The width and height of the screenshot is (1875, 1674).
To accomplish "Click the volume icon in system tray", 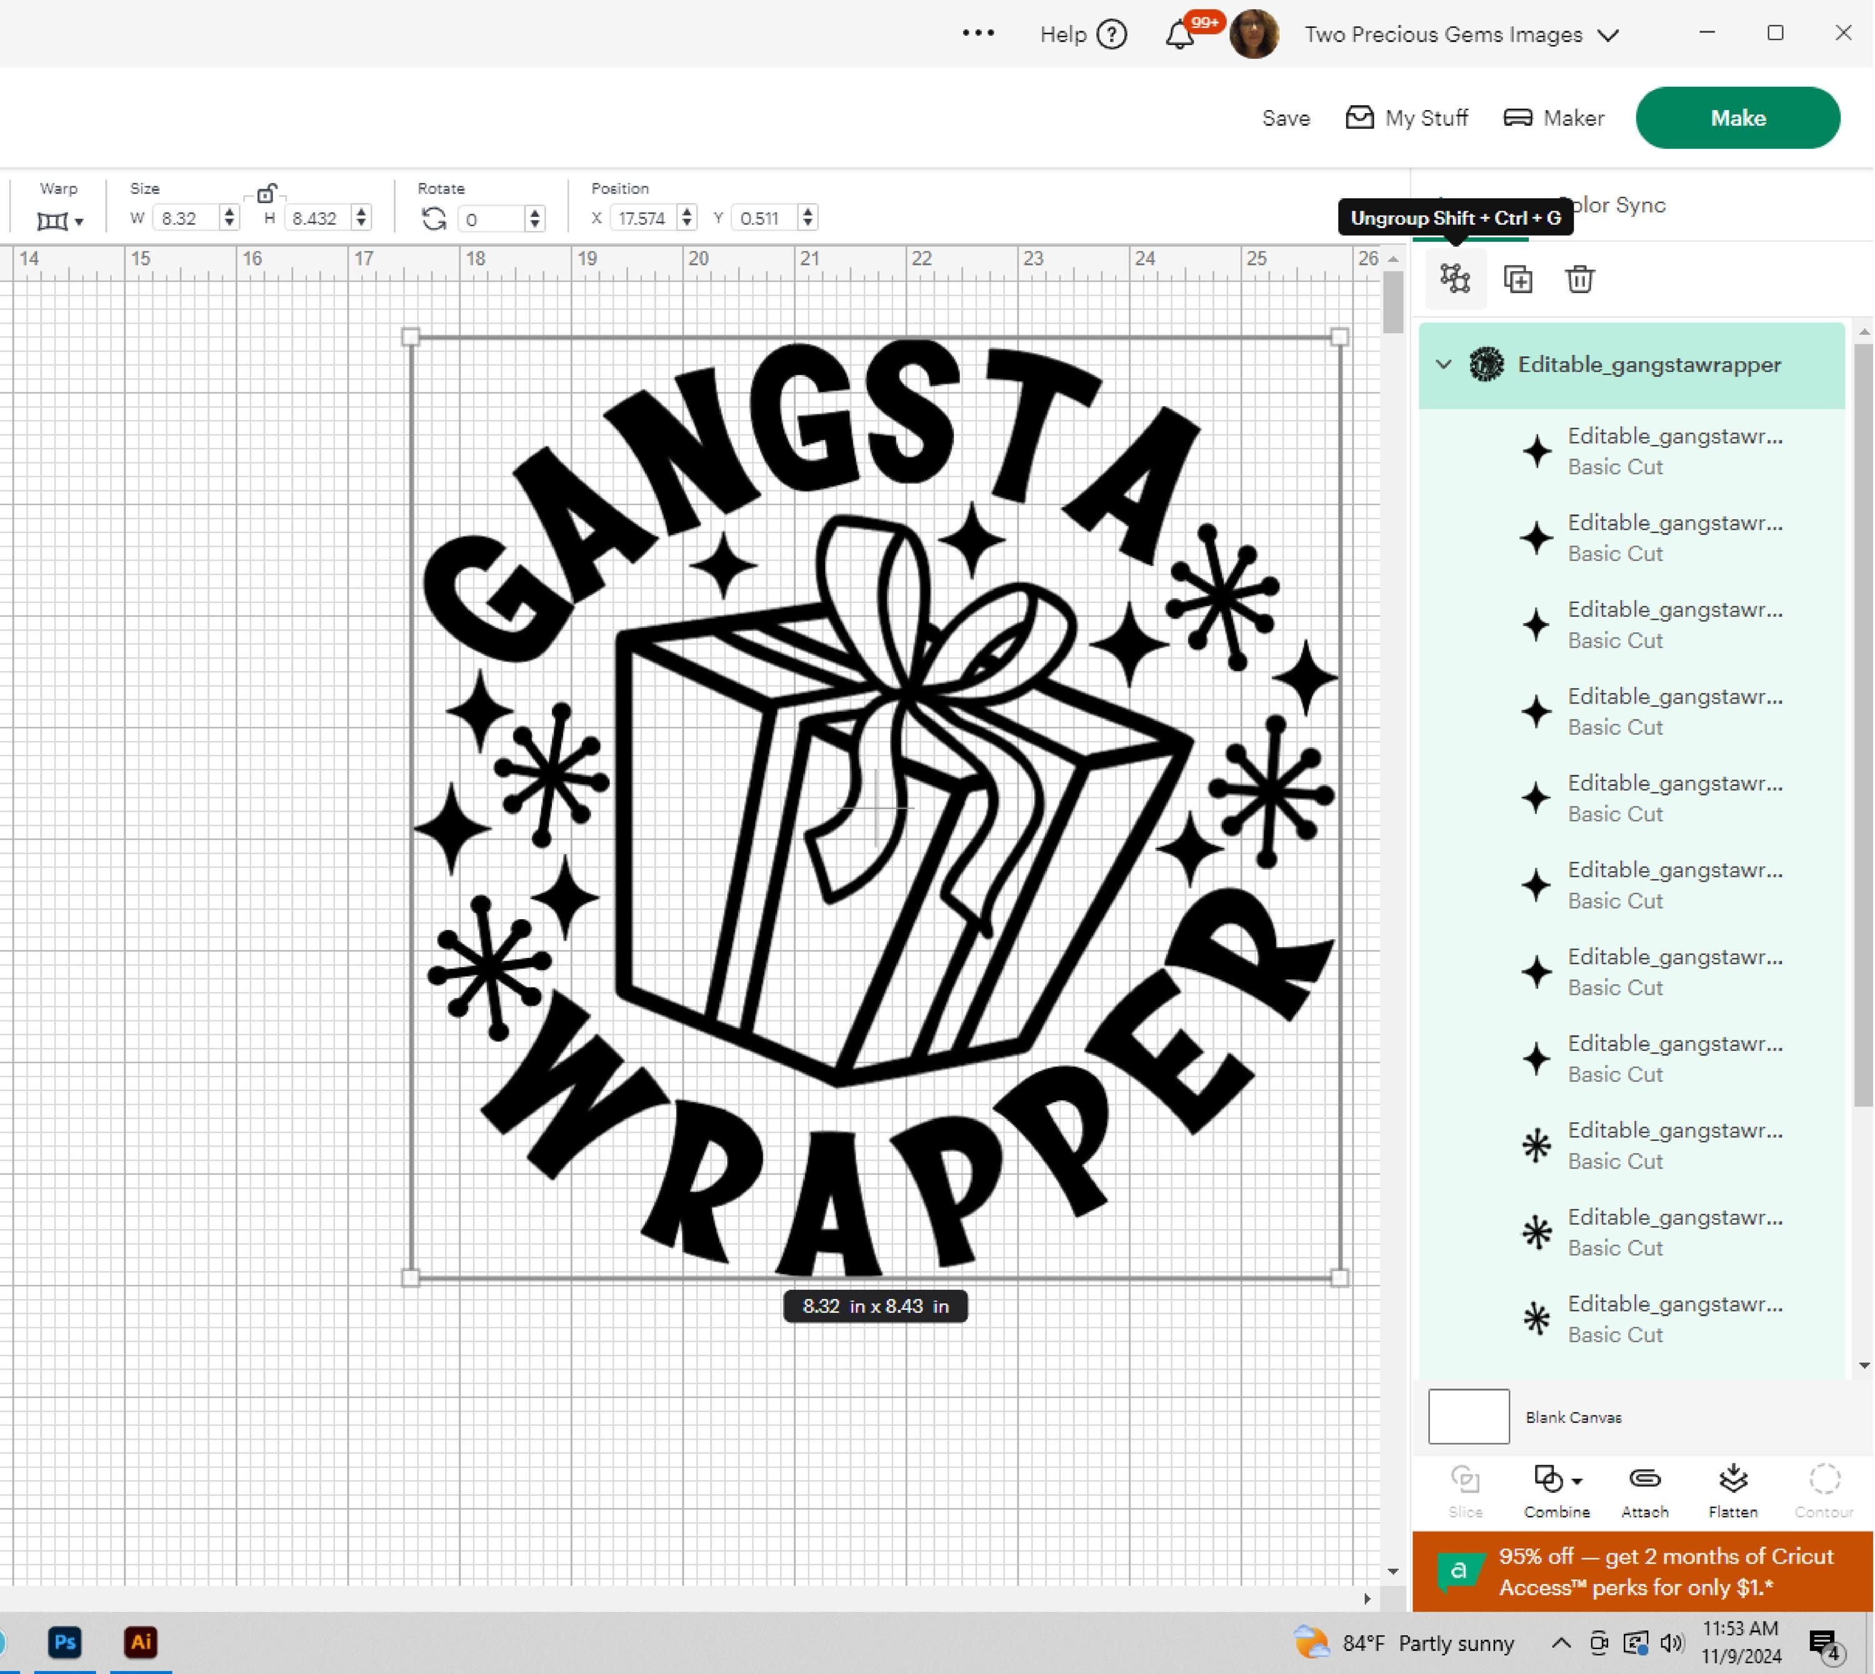I will 1672,1643.
